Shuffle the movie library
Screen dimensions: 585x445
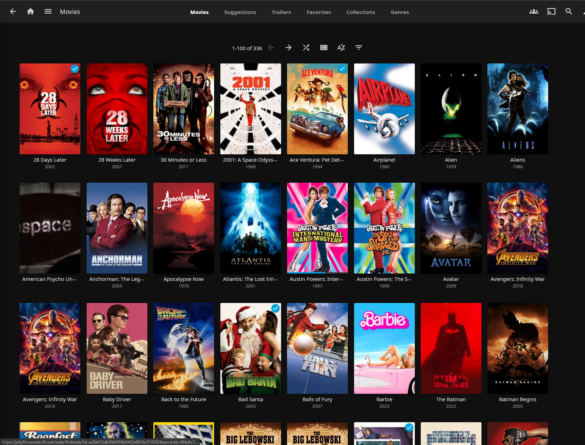306,48
